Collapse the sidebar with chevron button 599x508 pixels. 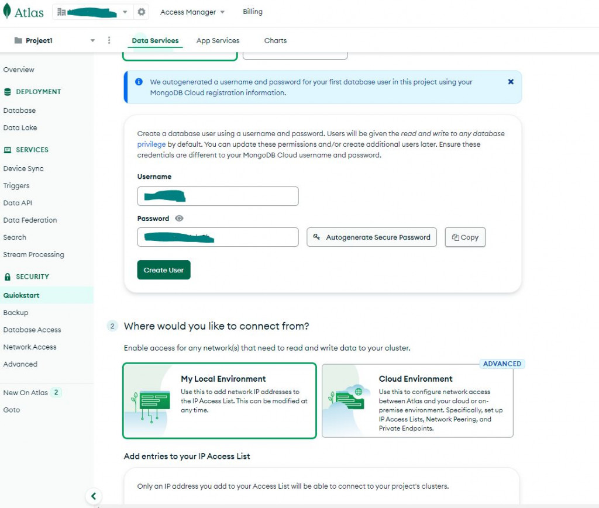(94, 496)
